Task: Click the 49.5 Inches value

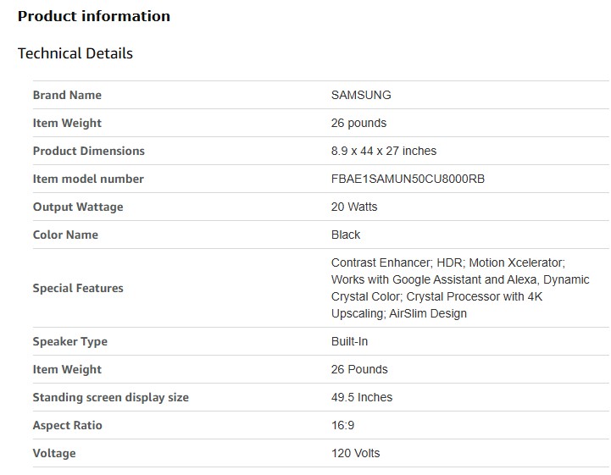Action: (x=362, y=397)
